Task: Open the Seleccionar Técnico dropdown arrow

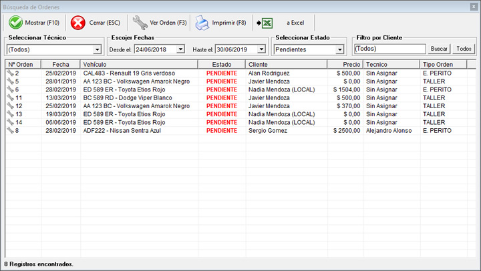Action: click(97, 49)
